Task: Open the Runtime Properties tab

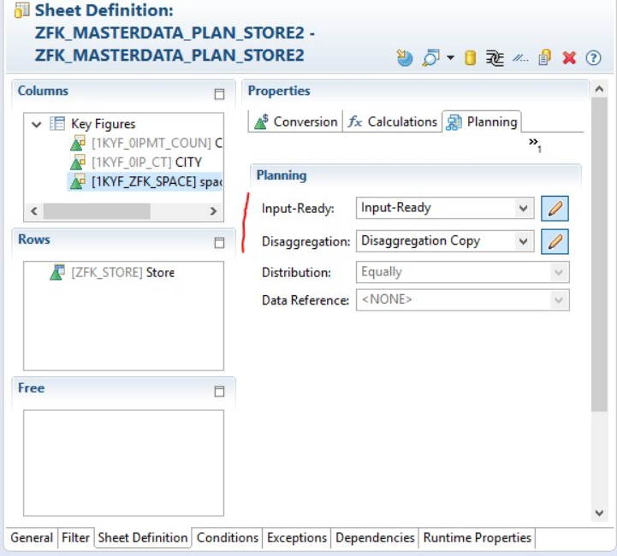Action: click(x=478, y=538)
